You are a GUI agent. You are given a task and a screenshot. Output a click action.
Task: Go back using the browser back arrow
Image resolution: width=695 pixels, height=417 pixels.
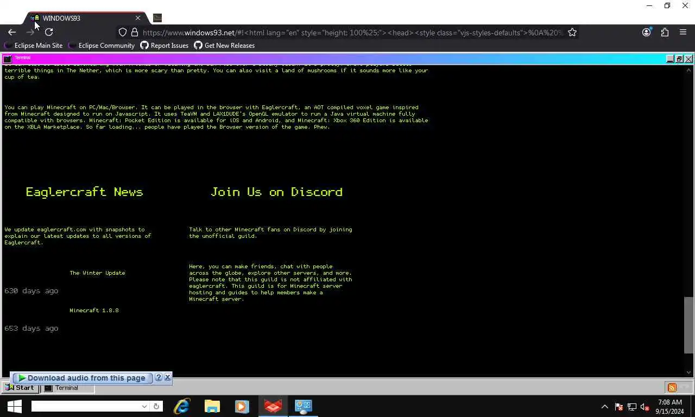pyautogui.click(x=12, y=33)
